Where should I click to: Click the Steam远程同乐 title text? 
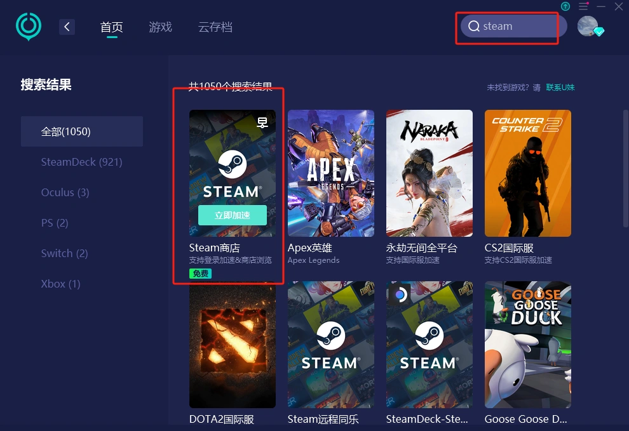(x=323, y=419)
